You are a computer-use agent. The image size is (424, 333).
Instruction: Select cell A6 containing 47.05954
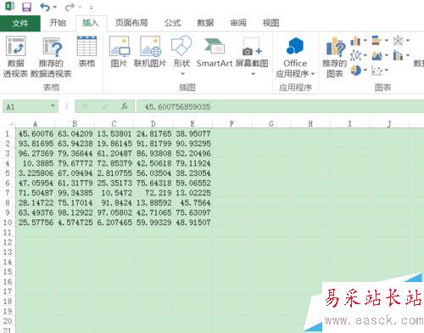36,183
